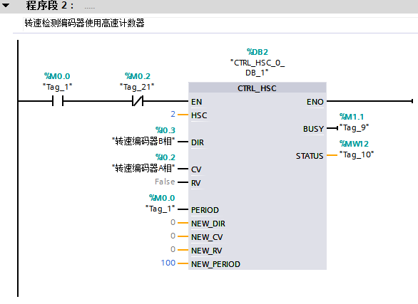Click the %MW12 address at STATUS output
Screen dimensions: 418x304
[x=354, y=144]
